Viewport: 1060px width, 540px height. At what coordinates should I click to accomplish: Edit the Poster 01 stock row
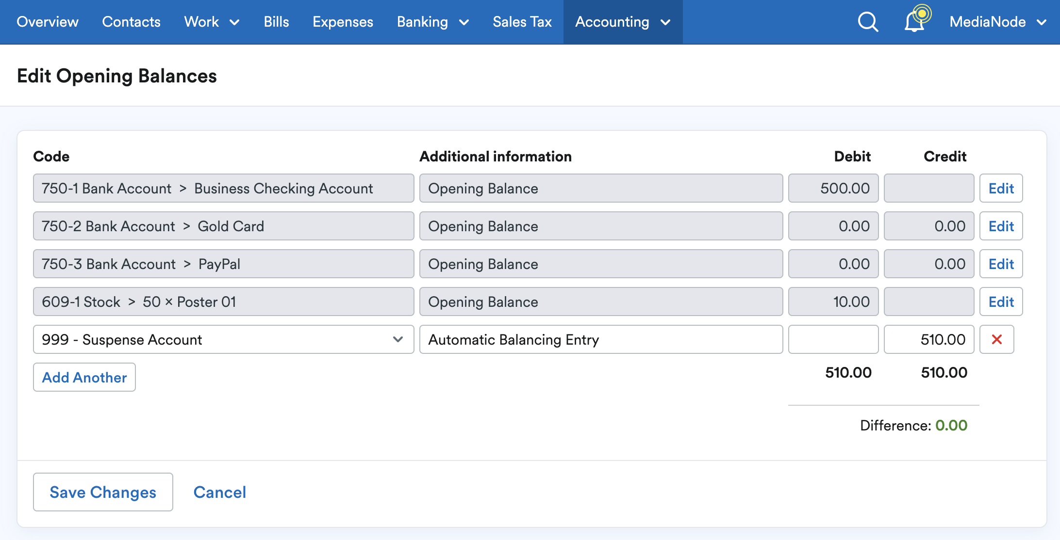point(1001,302)
